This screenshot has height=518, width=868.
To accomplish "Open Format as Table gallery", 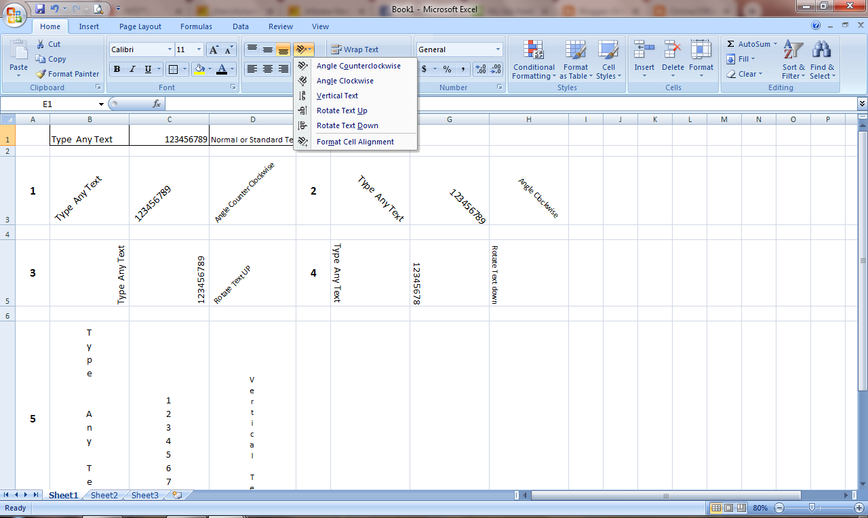I will click(576, 60).
